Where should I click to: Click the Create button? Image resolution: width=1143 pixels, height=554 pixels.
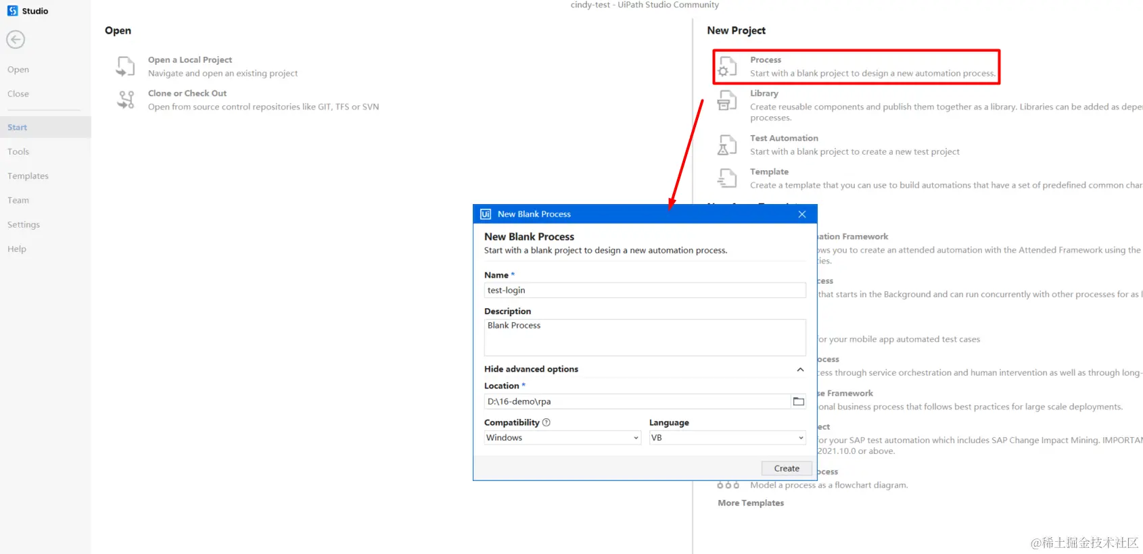[x=787, y=468]
